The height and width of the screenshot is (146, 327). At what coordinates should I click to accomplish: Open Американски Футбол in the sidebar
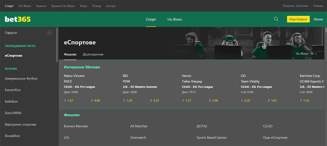21,78
